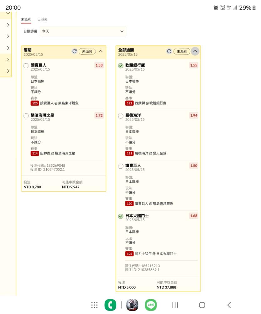Tap the 1.55 odds for 軟體銀行鷹
Screen dimensions: 261x314
194,65
